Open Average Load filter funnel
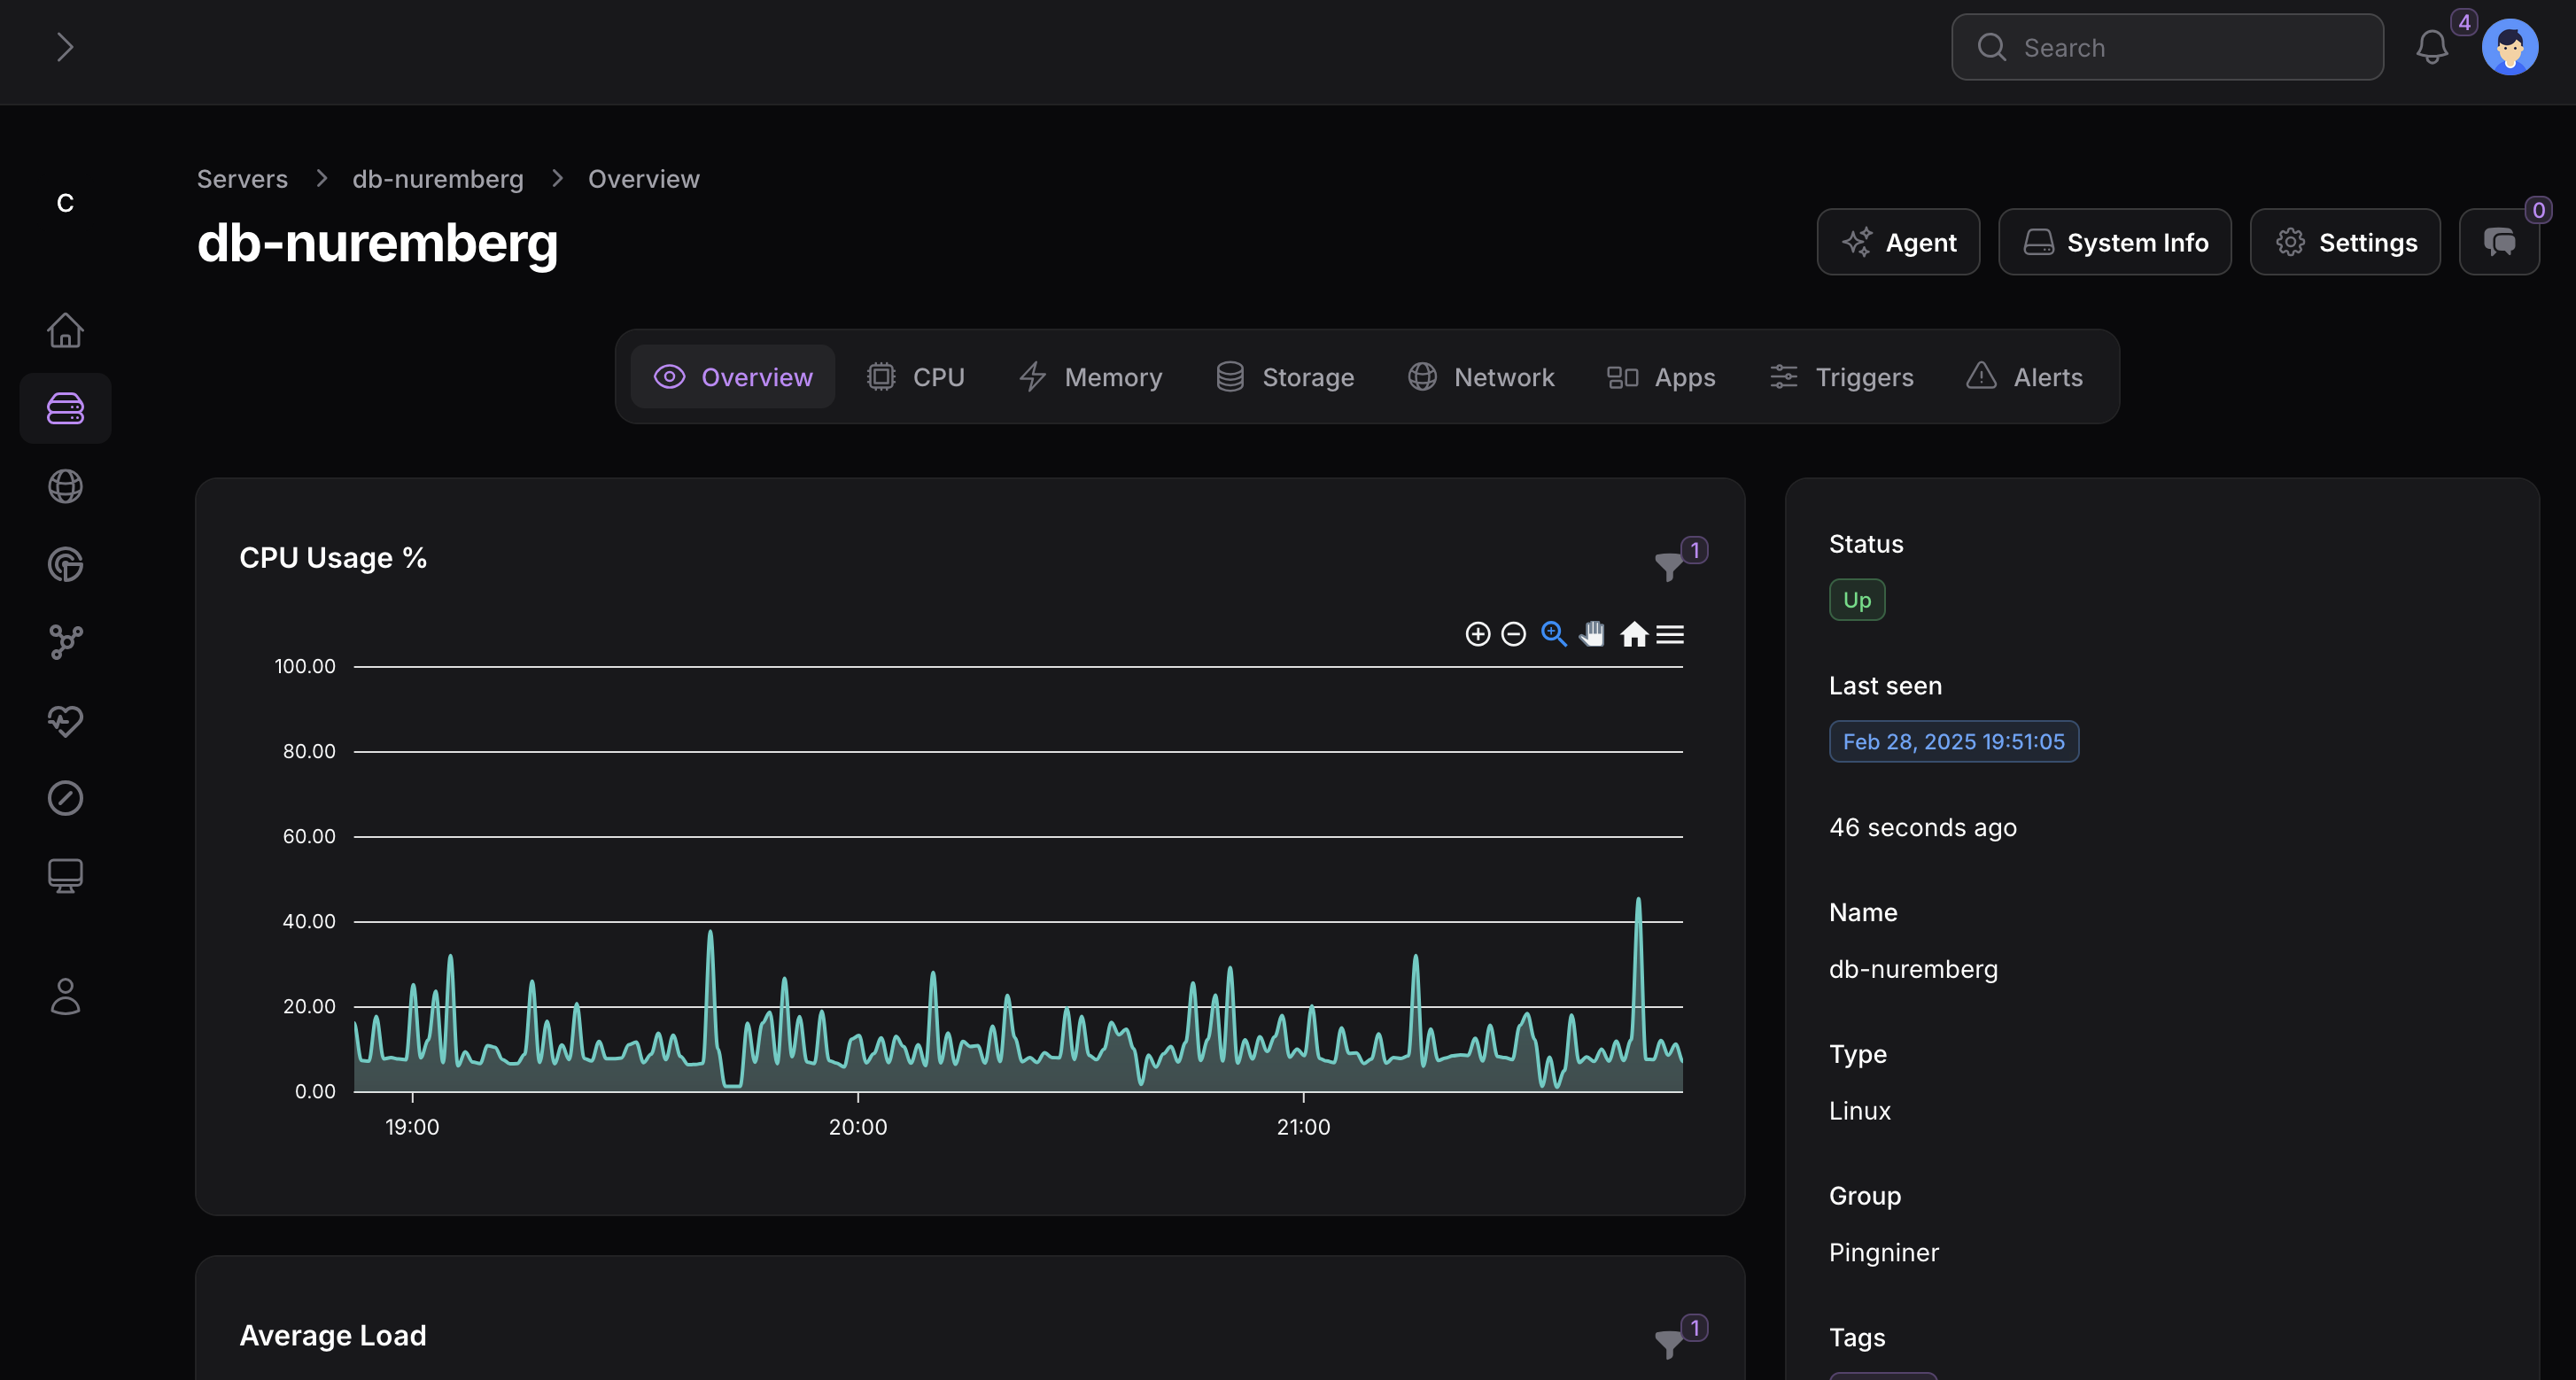Screen dimensions: 2576x1380 [1668, 1343]
